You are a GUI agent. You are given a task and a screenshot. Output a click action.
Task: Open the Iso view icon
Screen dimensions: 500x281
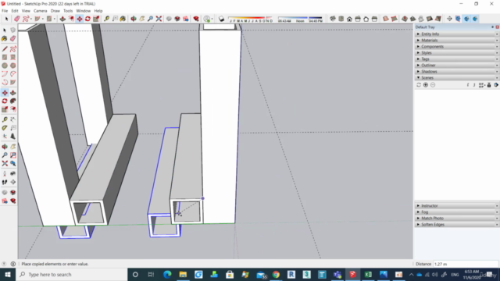(333, 19)
